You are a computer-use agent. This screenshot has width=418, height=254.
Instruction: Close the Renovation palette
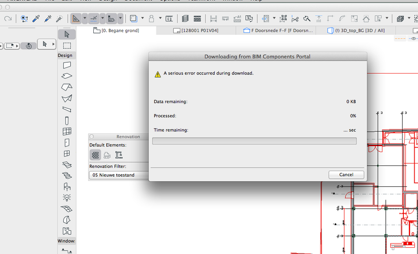pos(92,137)
